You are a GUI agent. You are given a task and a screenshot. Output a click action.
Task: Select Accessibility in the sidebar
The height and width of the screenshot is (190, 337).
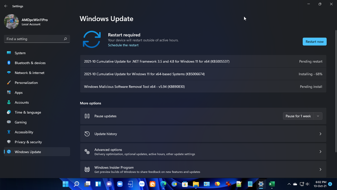(37, 132)
